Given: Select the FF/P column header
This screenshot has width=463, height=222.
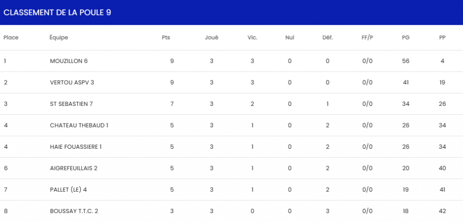Looking at the screenshot, I should (x=367, y=38).
